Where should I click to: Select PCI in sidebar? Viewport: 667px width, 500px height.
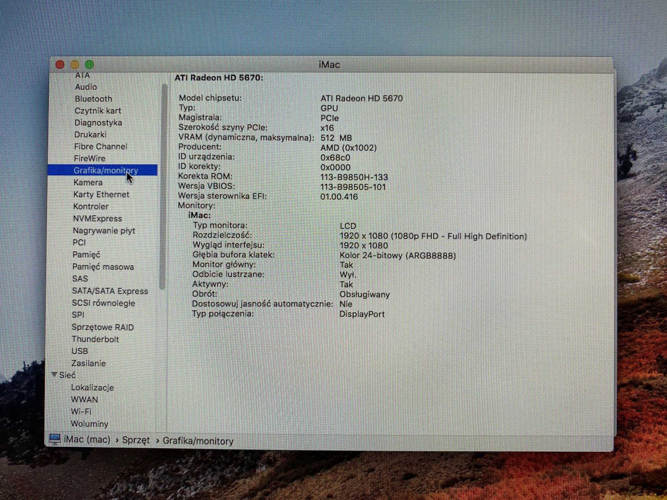(79, 242)
